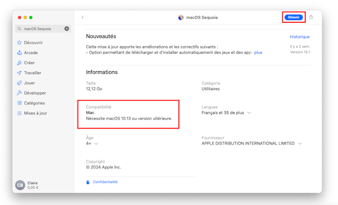Click the Travailler paper plane icon
Screen dimensions: 338x205
pyautogui.click(x=19, y=73)
